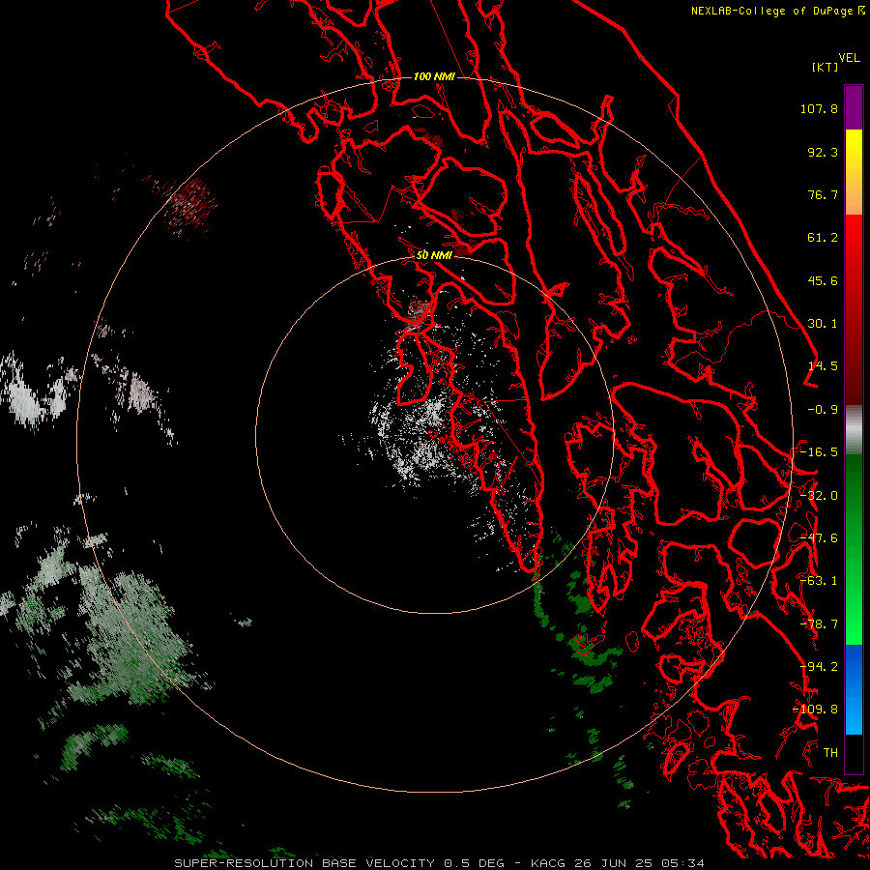This screenshot has height=870, width=870.
Task: Select the black TH color bar segment
Action: coord(854,753)
